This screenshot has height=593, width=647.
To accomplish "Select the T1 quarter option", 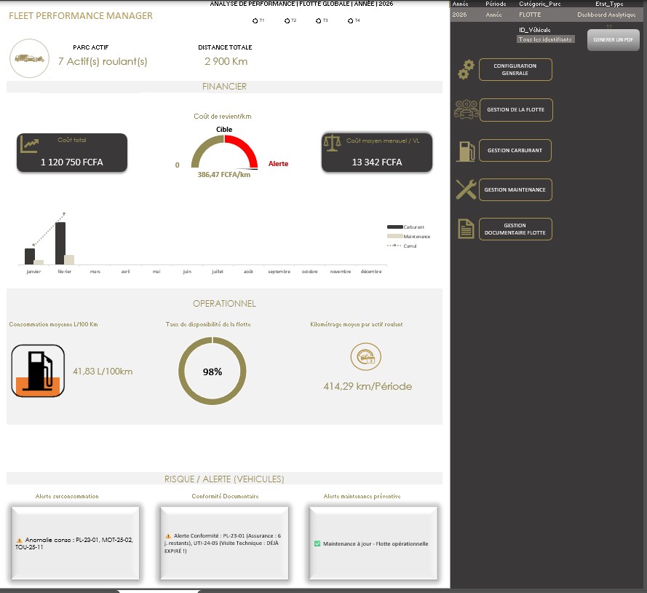I will click(x=254, y=20).
